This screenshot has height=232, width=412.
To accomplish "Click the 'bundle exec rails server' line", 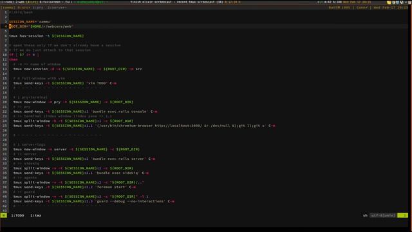I will (x=84, y=159).
